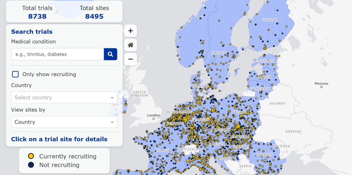Screen dimensions: 352x175
Task: Open the View sites by dropdown
Action: tap(64, 122)
